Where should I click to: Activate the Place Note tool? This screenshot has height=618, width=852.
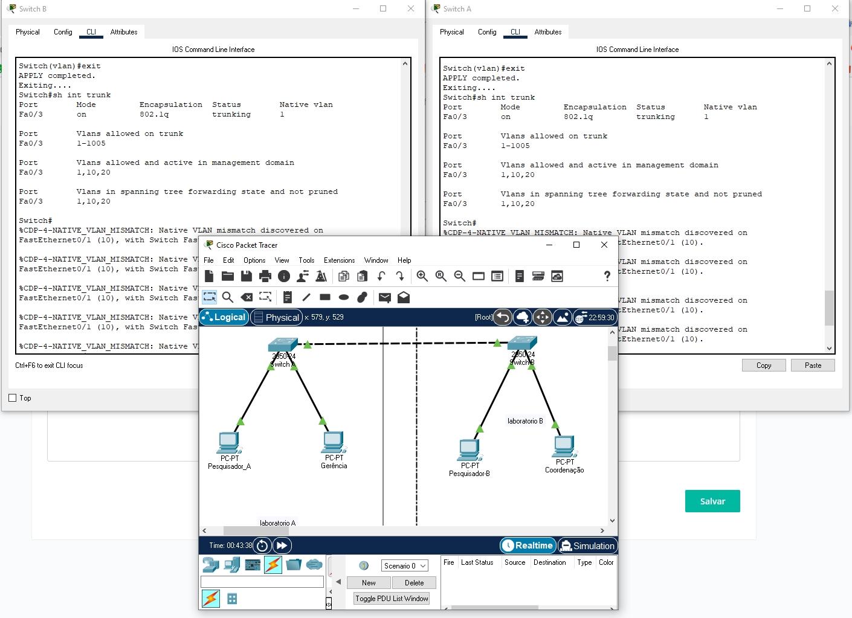288,297
